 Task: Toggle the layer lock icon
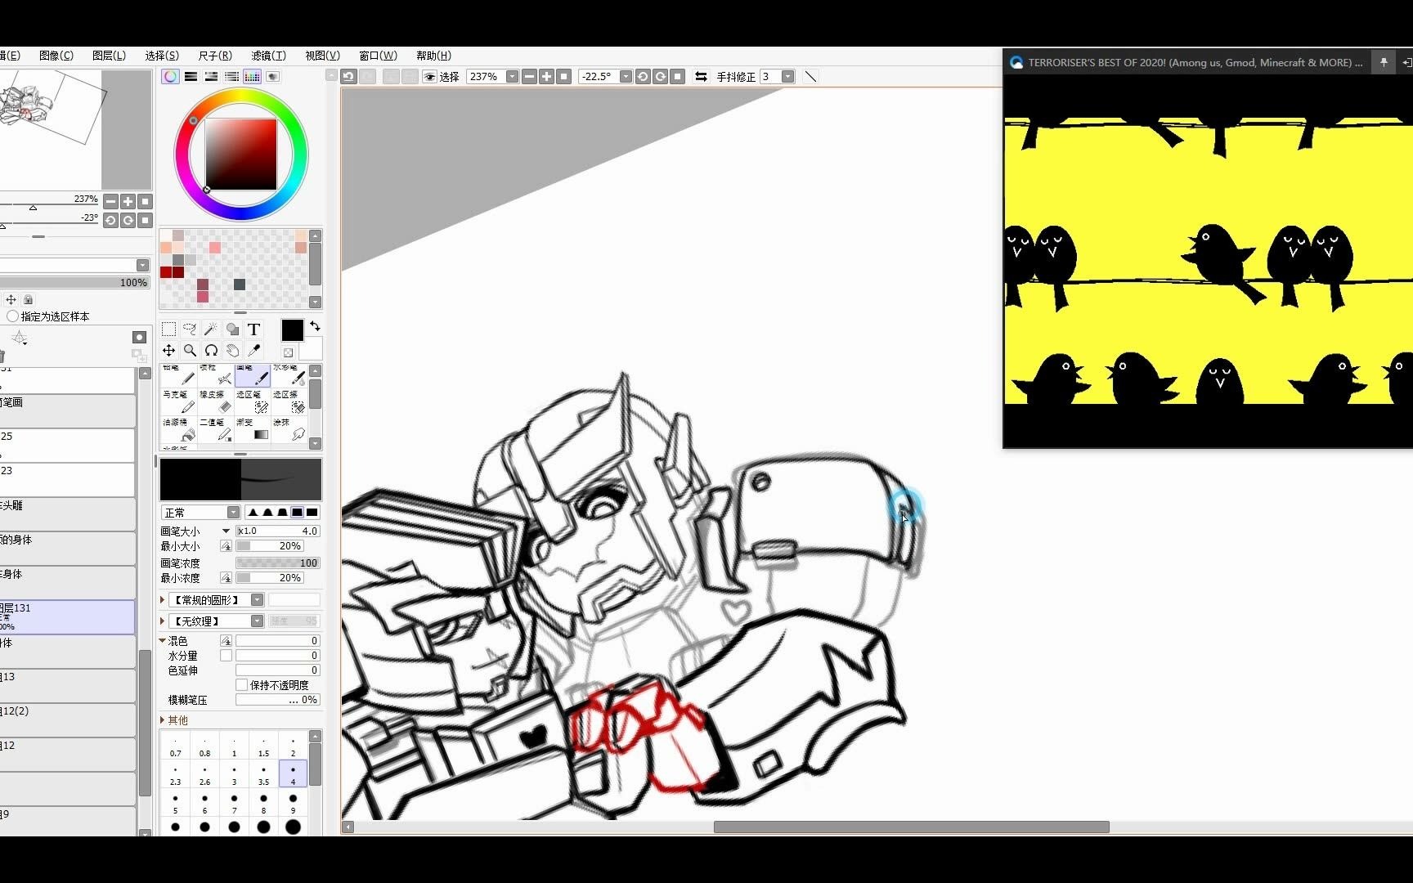28,300
